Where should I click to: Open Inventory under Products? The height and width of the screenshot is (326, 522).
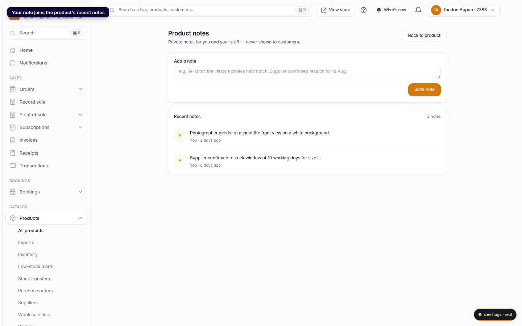[28, 255]
